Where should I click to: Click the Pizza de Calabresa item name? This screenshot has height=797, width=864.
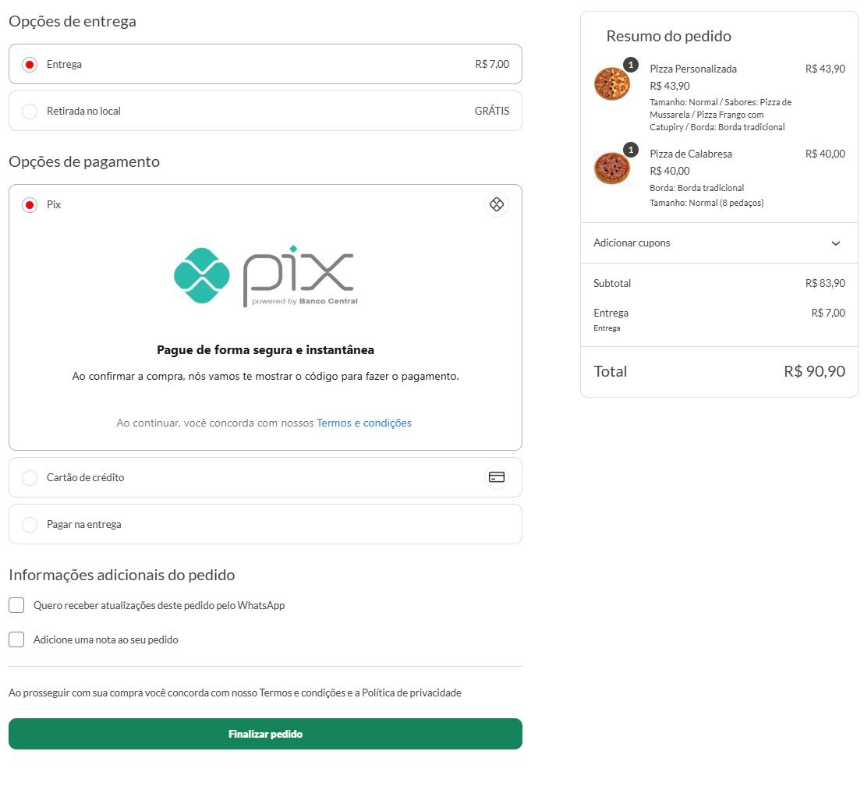(x=691, y=154)
